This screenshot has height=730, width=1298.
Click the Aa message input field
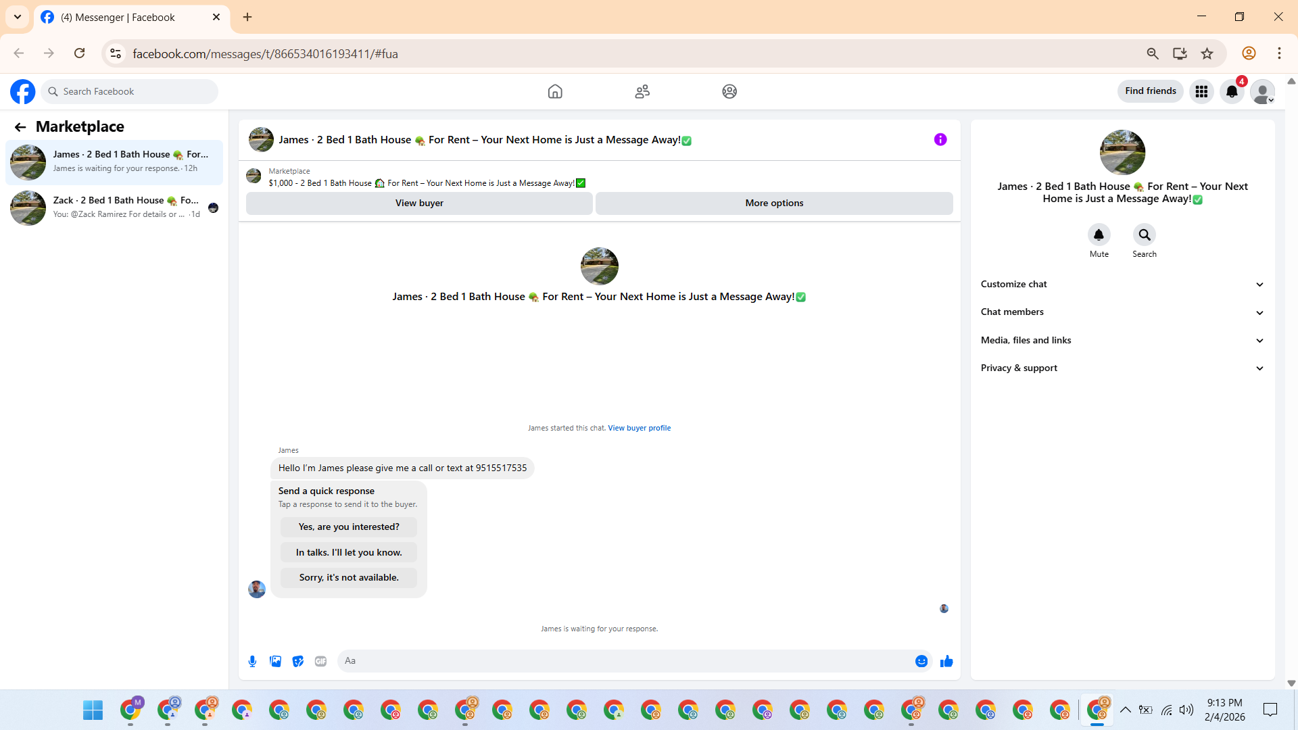622,661
